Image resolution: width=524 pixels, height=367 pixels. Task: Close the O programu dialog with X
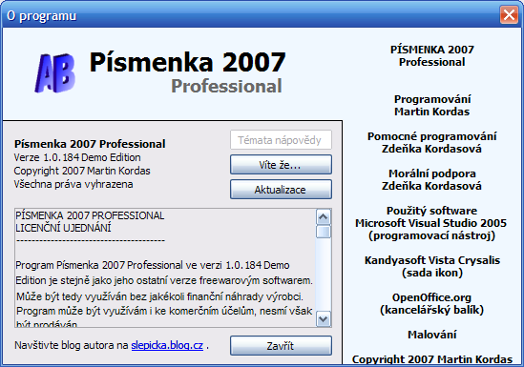[509, 15]
